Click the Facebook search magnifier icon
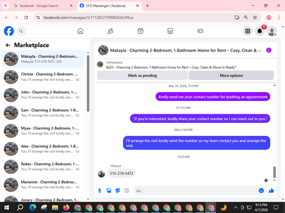The width and height of the screenshot is (285, 213). (x=21, y=31)
